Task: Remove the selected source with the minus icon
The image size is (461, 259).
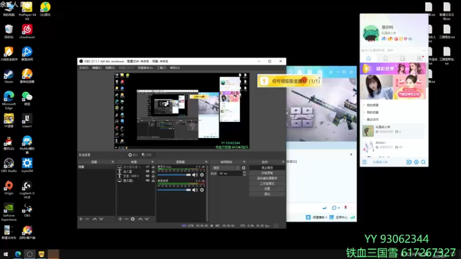Action: [x=126, y=219]
